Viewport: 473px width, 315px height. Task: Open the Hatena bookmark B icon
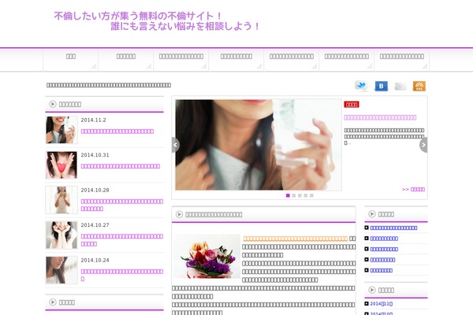pyautogui.click(x=381, y=86)
